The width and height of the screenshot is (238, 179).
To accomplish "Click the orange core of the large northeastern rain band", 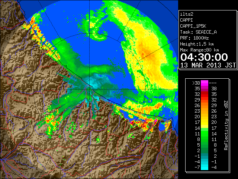I will point(146,52).
